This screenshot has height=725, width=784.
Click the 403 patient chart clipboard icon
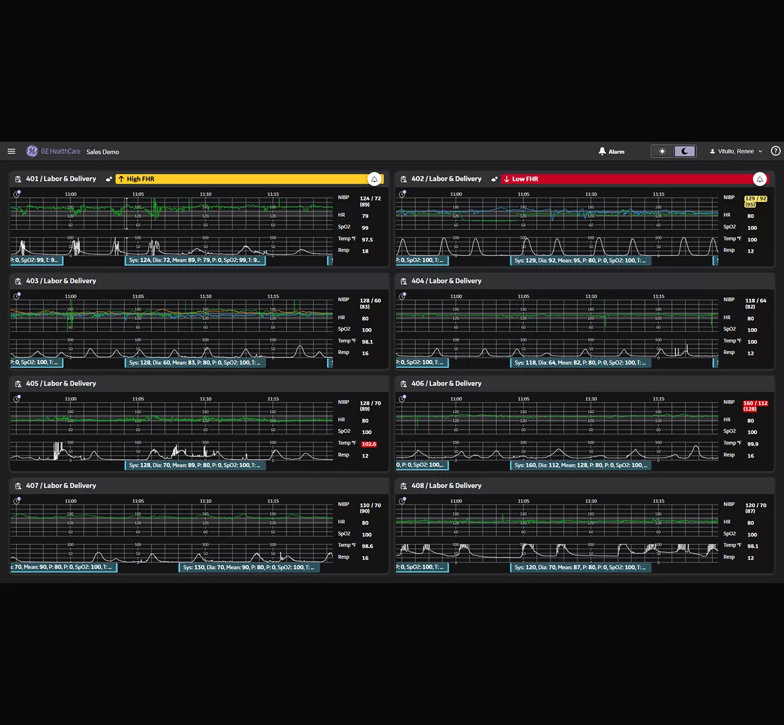pos(18,282)
